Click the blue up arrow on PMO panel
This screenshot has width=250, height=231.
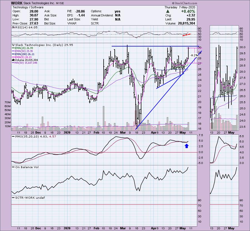tap(187, 146)
